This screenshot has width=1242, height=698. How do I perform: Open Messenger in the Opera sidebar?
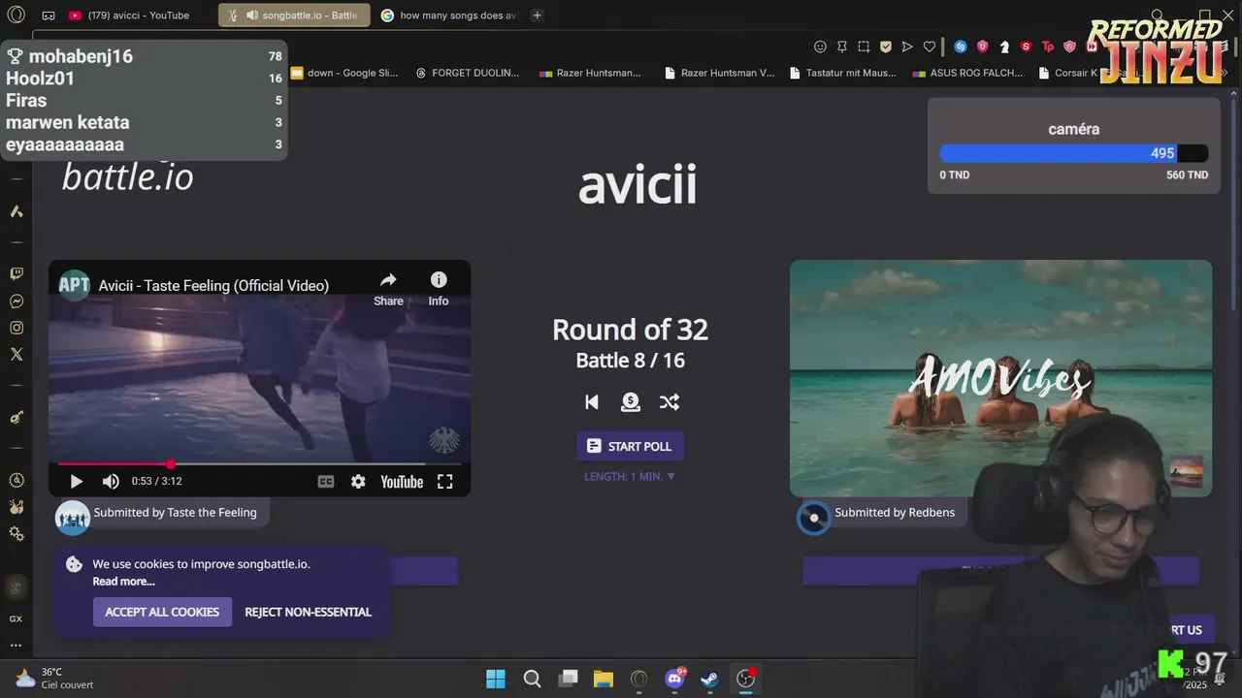(x=16, y=301)
